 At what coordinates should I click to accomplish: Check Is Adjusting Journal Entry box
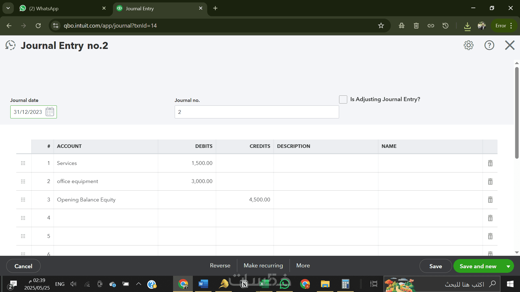point(343,99)
